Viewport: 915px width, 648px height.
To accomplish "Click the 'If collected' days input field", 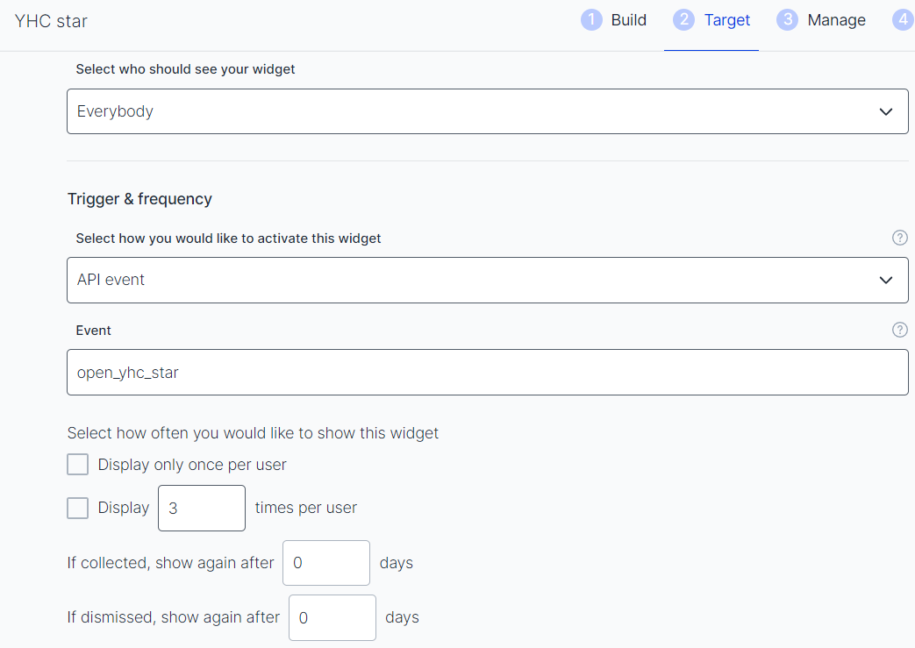I will pos(326,563).
